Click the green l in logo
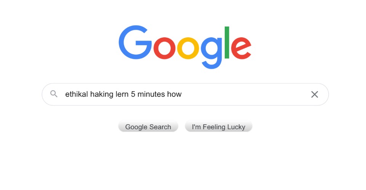The height and width of the screenshot is (190, 366). pyautogui.click(x=227, y=43)
